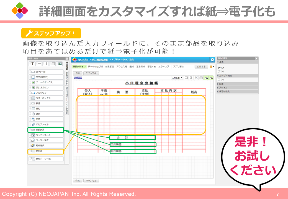
Task: Click the fit-to-screen icon in canvas toolbar
Action: (196, 78)
